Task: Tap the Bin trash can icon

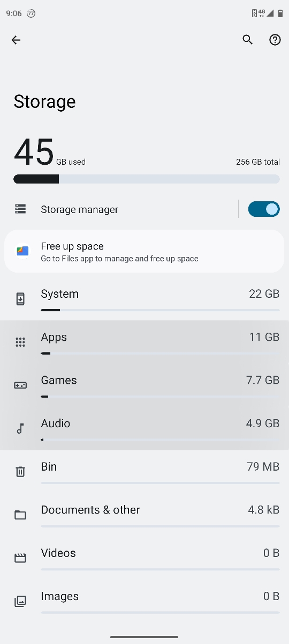Action: pyautogui.click(x=20, y=472)
